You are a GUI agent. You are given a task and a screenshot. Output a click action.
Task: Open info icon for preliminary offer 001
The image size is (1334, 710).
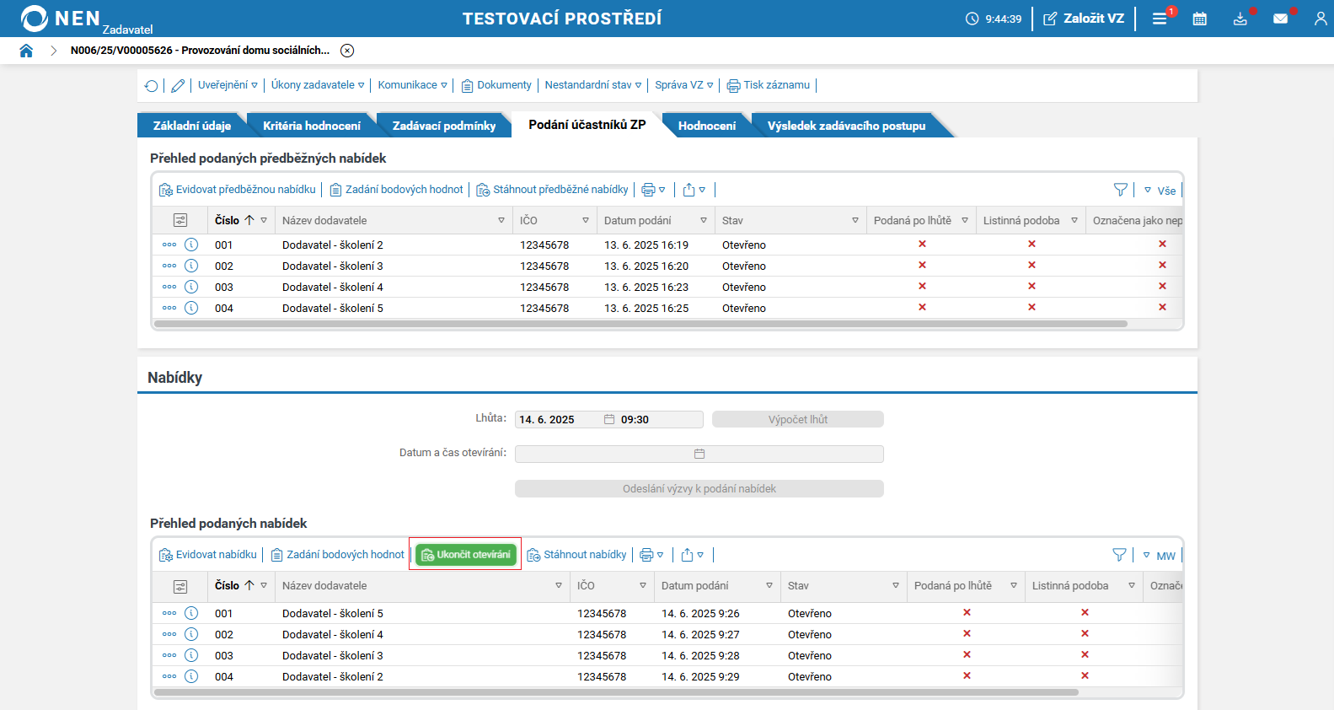click(x=191, y=245)
